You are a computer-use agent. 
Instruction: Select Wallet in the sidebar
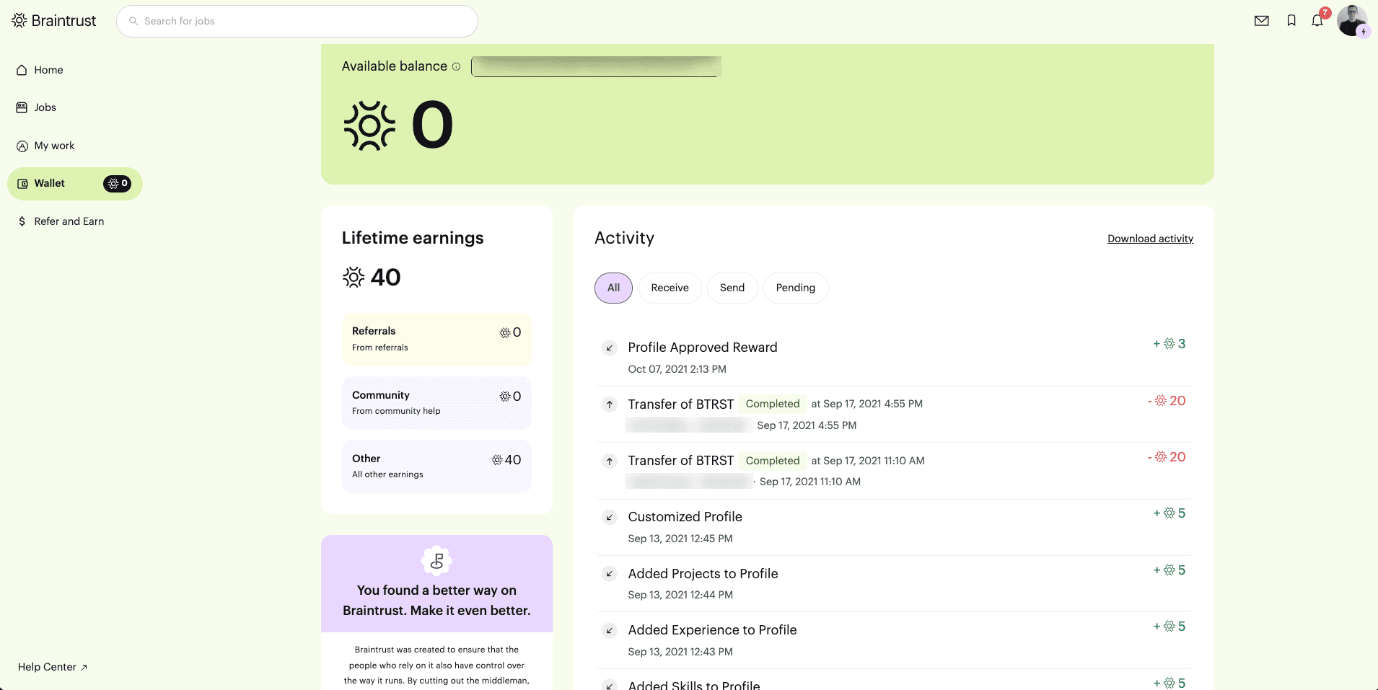75,184
